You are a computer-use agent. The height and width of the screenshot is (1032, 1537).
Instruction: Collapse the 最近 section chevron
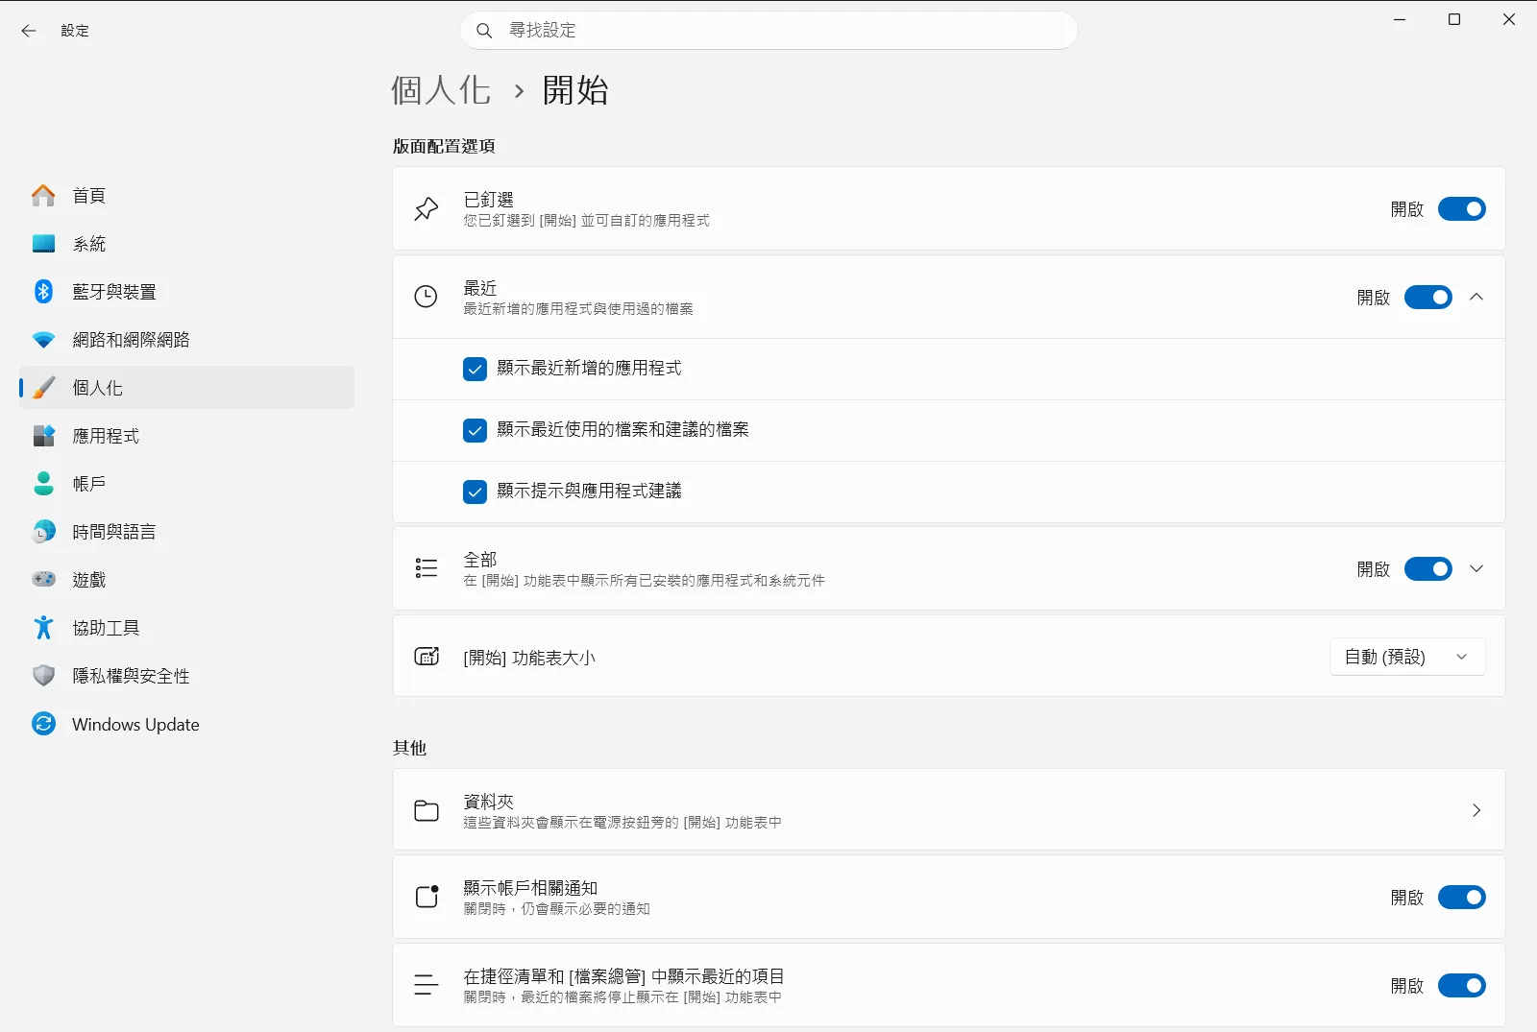(x=1476, y=298)
